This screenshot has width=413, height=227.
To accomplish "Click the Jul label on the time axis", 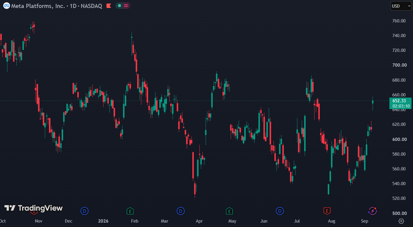I will pyautogui.click(x=297, y=221).
